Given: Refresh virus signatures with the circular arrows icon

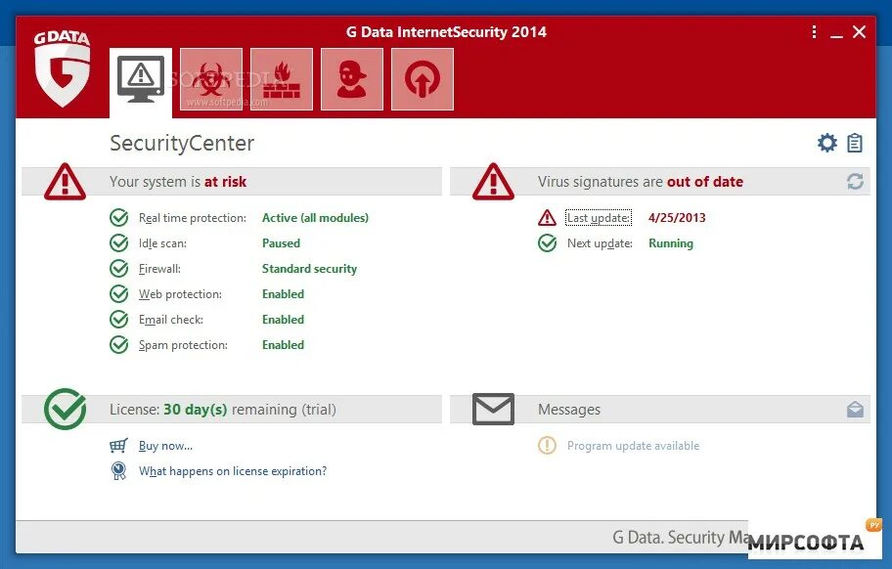Looking at the screenshot, I should 855,181.
